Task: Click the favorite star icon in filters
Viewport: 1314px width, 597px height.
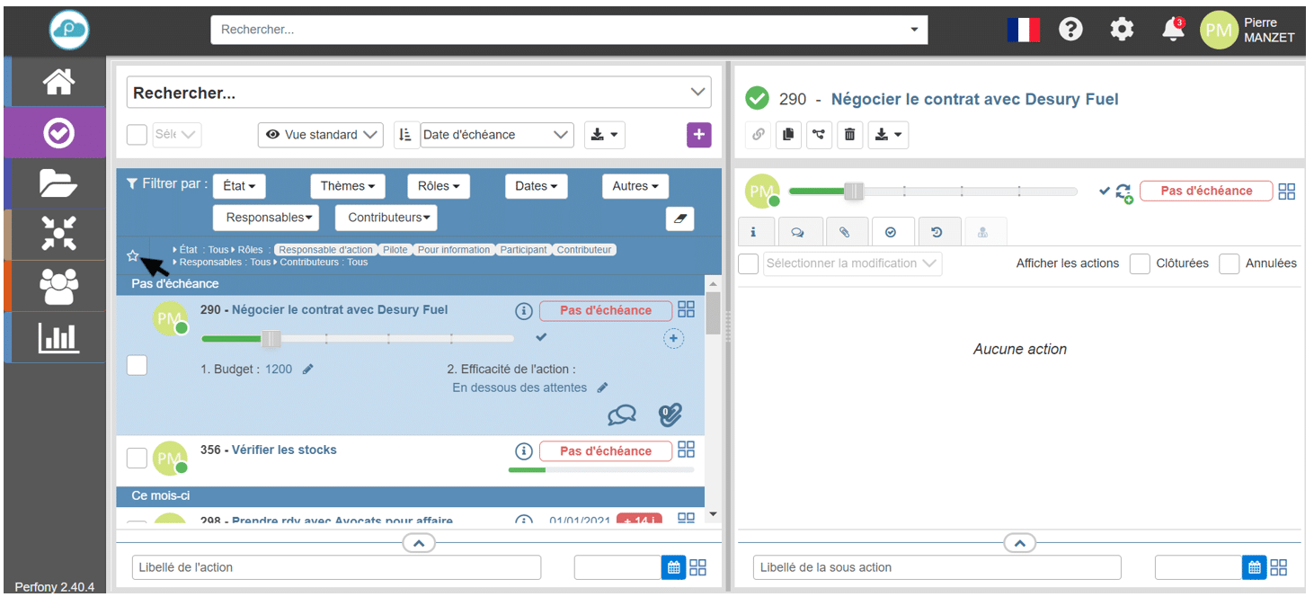Action: (133, 256)
